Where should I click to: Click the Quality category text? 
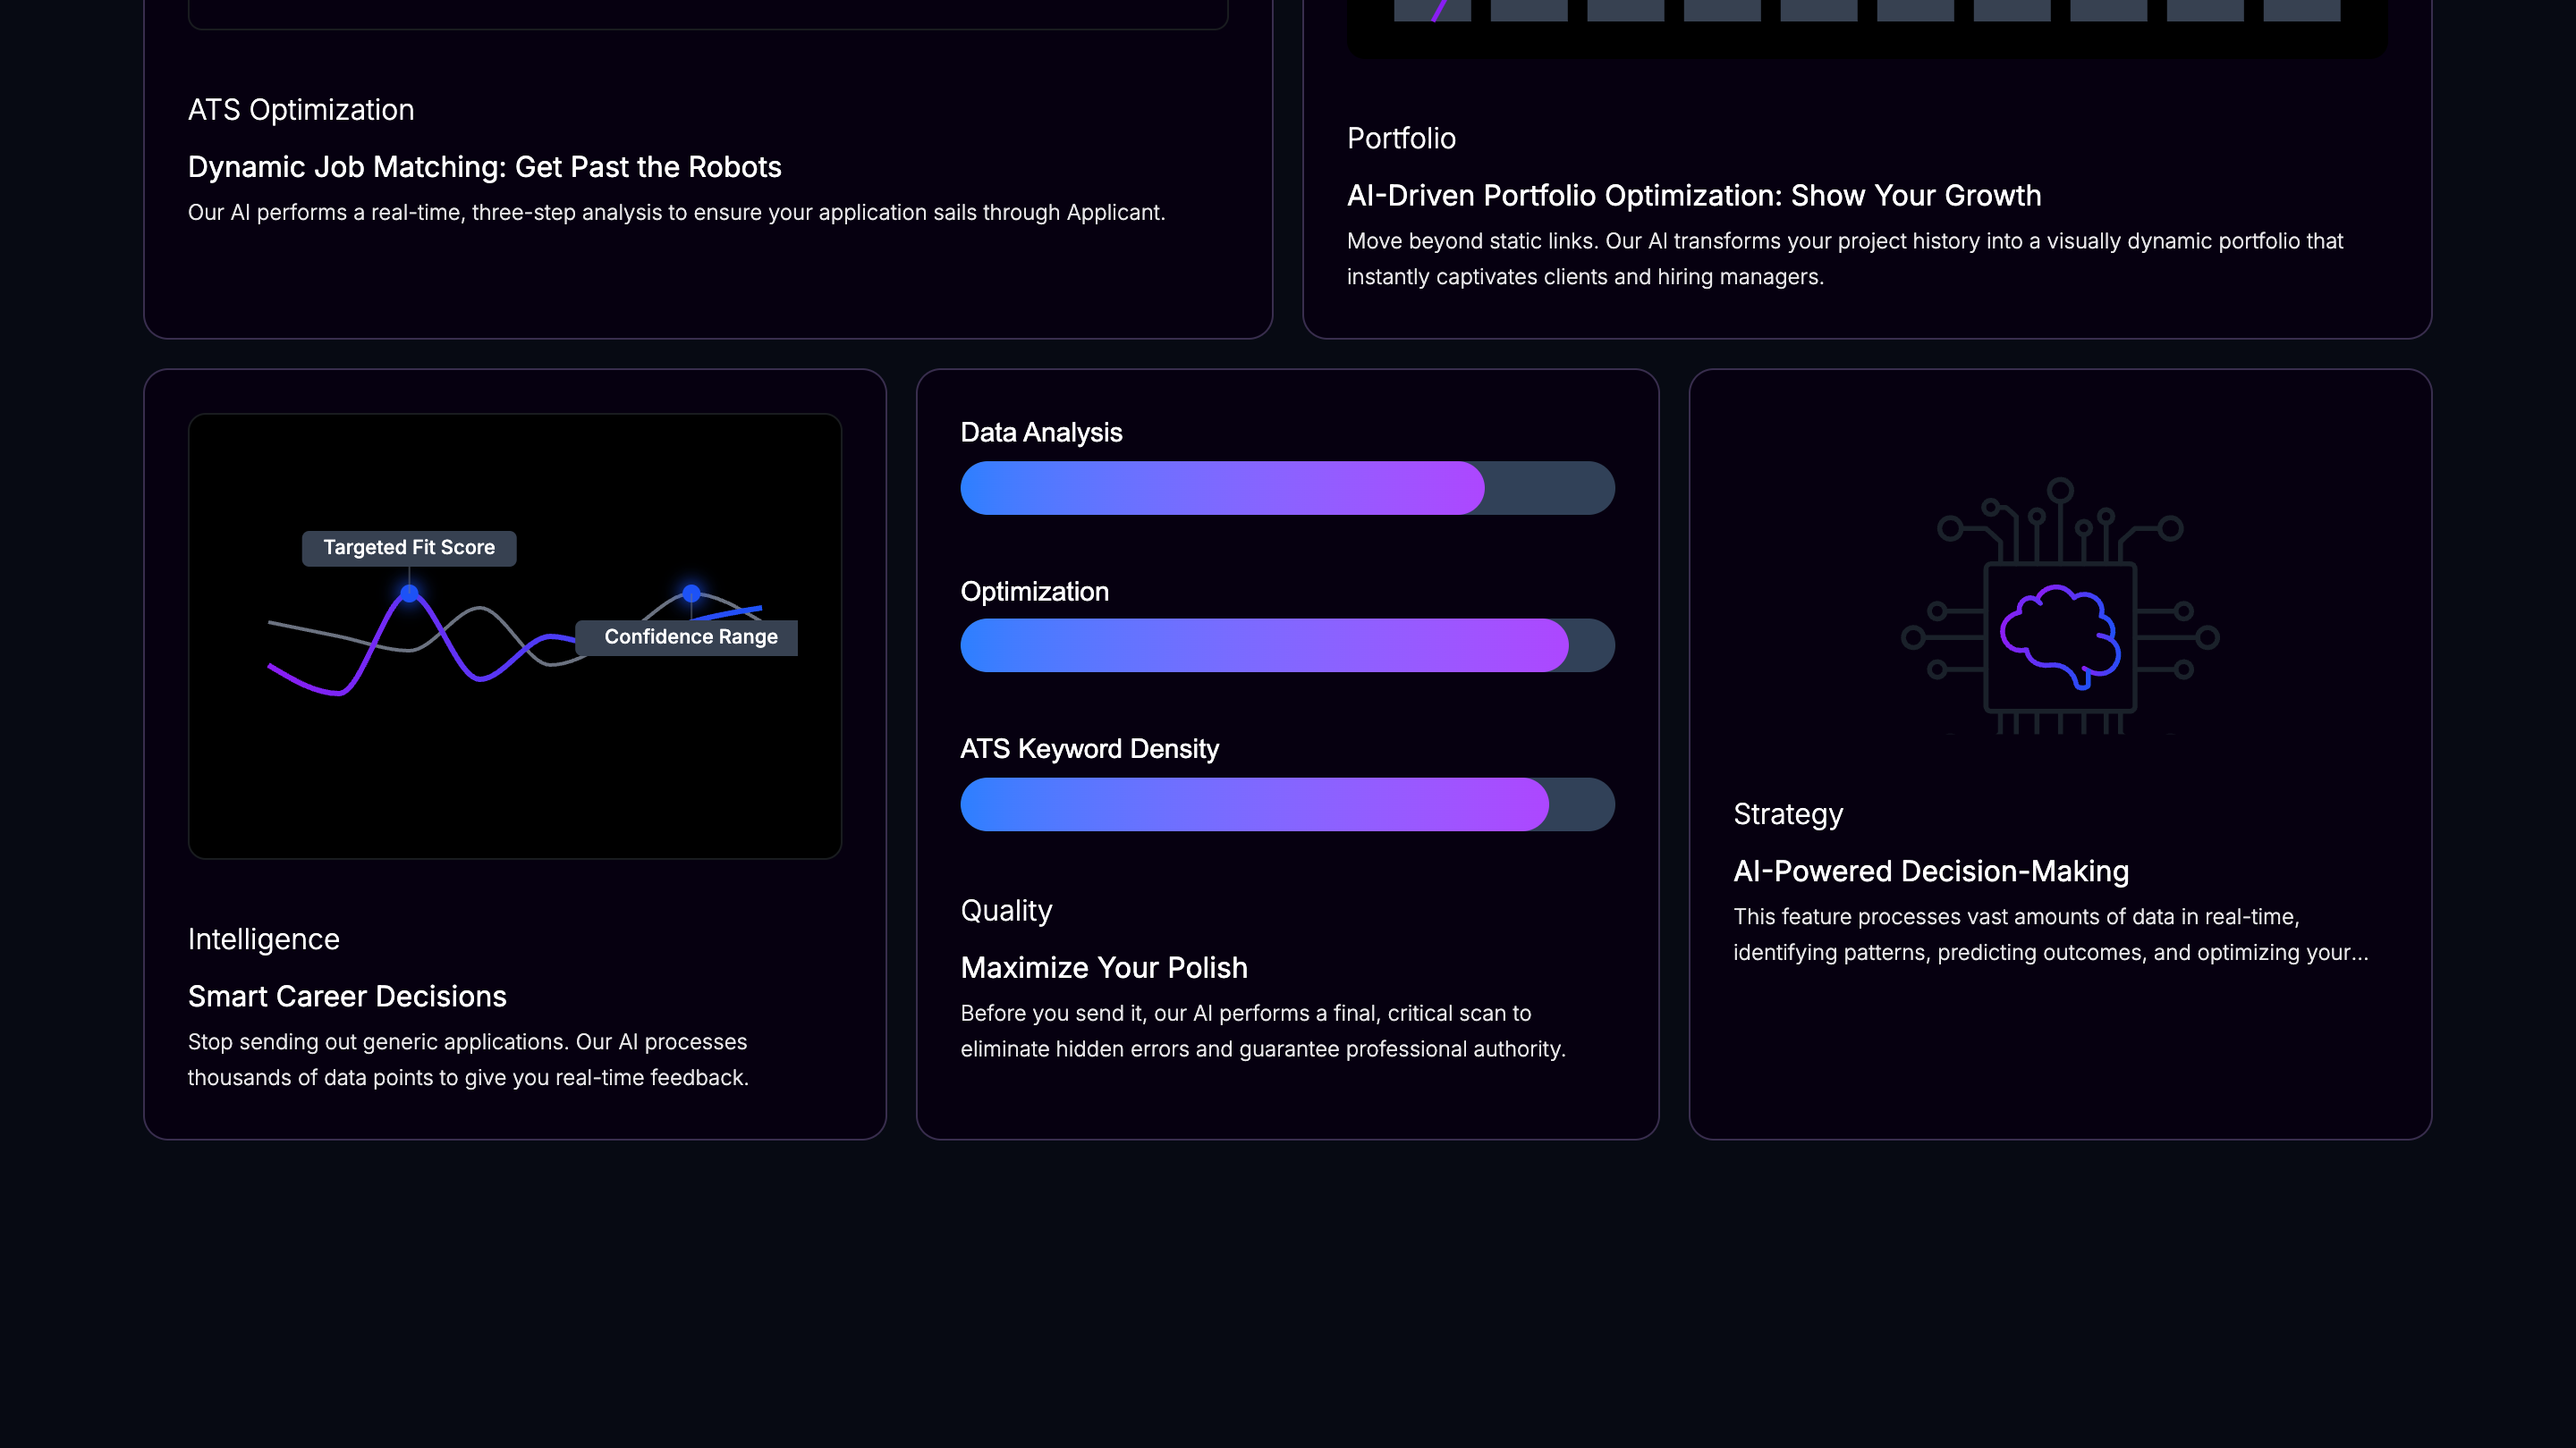(1006, 911)
